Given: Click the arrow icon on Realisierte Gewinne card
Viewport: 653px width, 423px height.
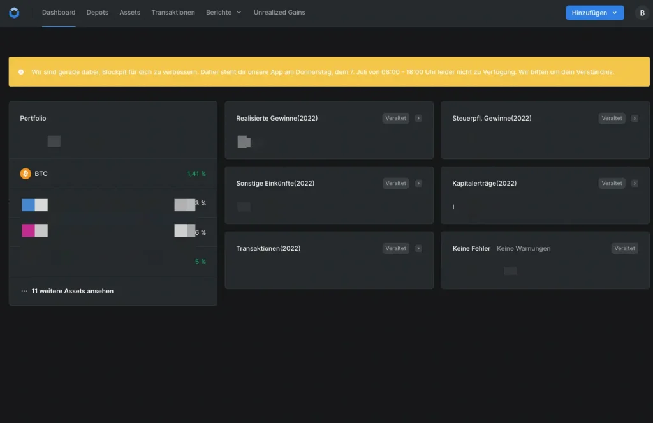Looking at the screenshot, I should pos(418,118).
